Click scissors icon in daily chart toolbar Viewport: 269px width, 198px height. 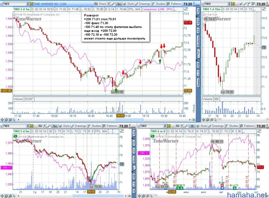tap(182, 126)
